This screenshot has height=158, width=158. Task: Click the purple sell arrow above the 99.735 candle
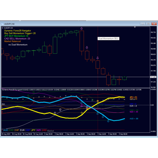pyautogui.click(x=82, y=28)
